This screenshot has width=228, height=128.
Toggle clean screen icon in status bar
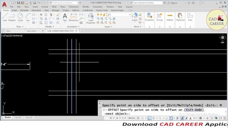coord(221,118)
